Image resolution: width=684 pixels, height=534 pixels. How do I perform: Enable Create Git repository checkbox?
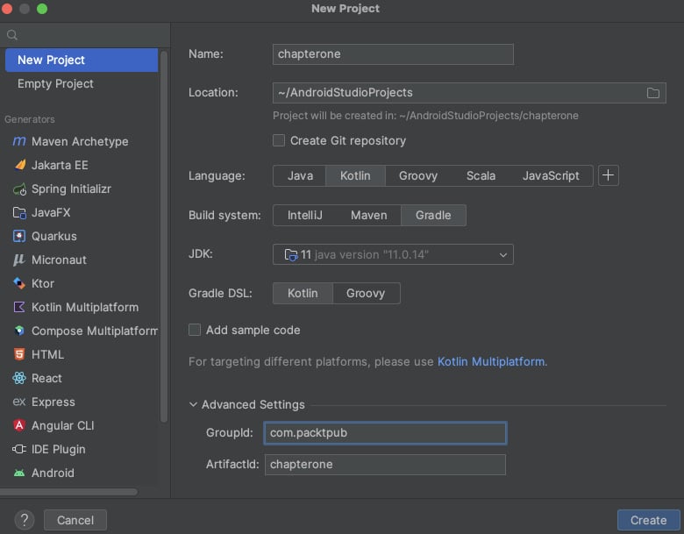279,140
